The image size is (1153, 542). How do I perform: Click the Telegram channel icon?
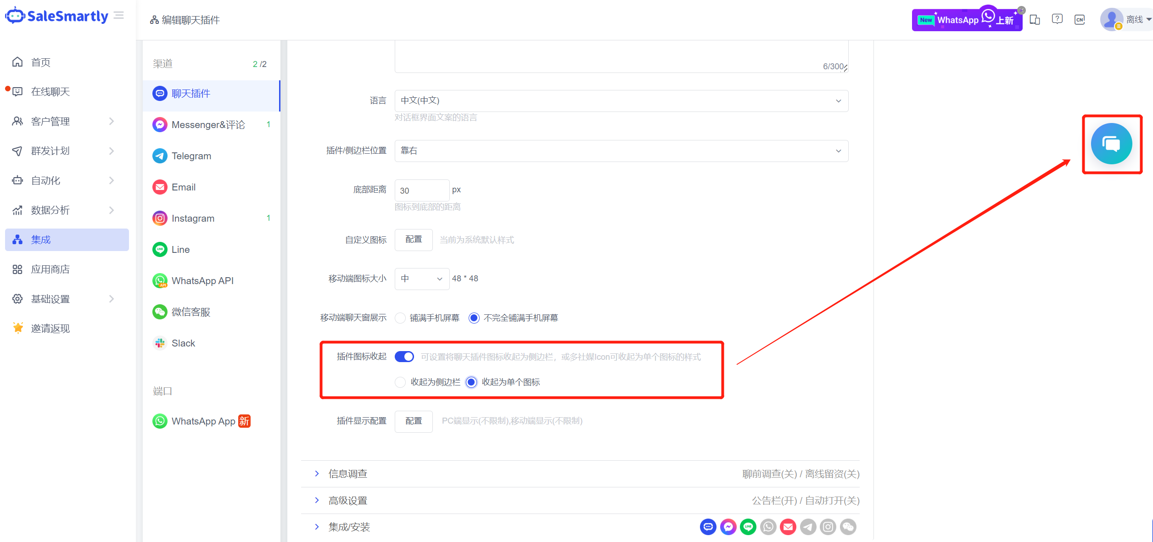160,156
